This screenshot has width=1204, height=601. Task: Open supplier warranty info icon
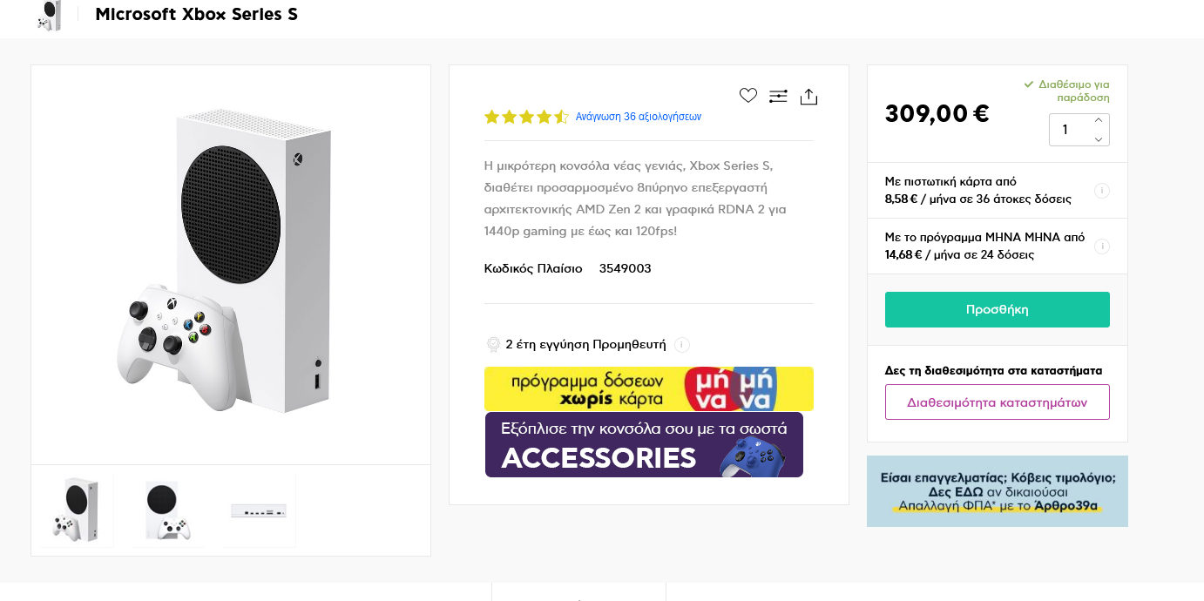click(682, 345)
